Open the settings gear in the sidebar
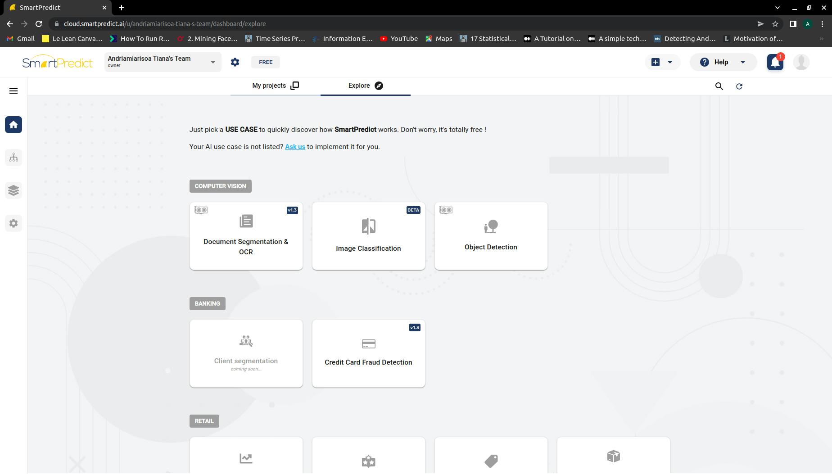 point(14,223)
